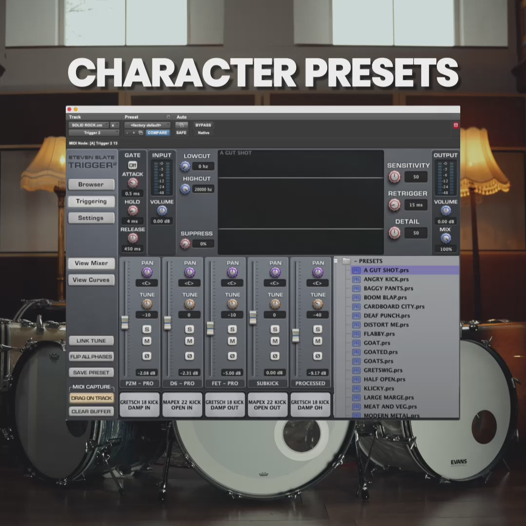Click Gretsch 18 Kick Damp In slot
Image resolution: width=526 pixels, height=526 pixels.
tap(139, 405)
